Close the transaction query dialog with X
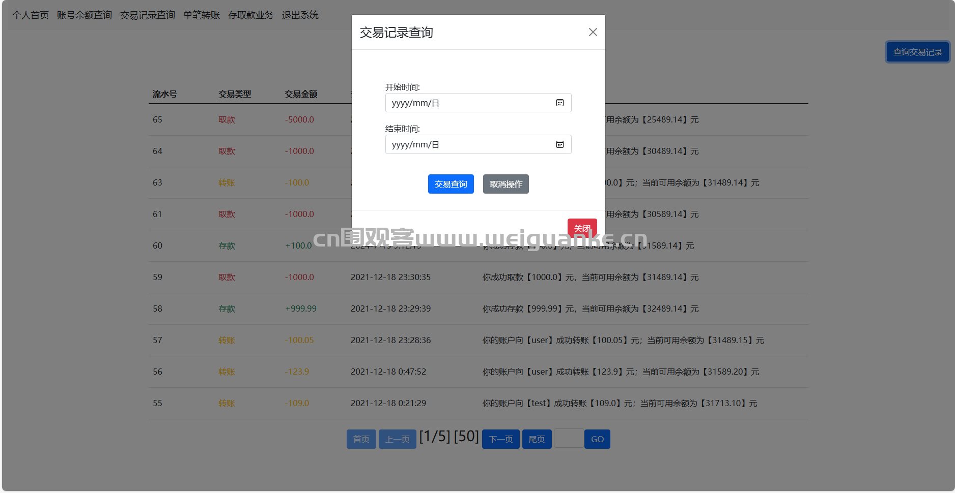This screenshot has width=955, height=493. click(593, 32)
